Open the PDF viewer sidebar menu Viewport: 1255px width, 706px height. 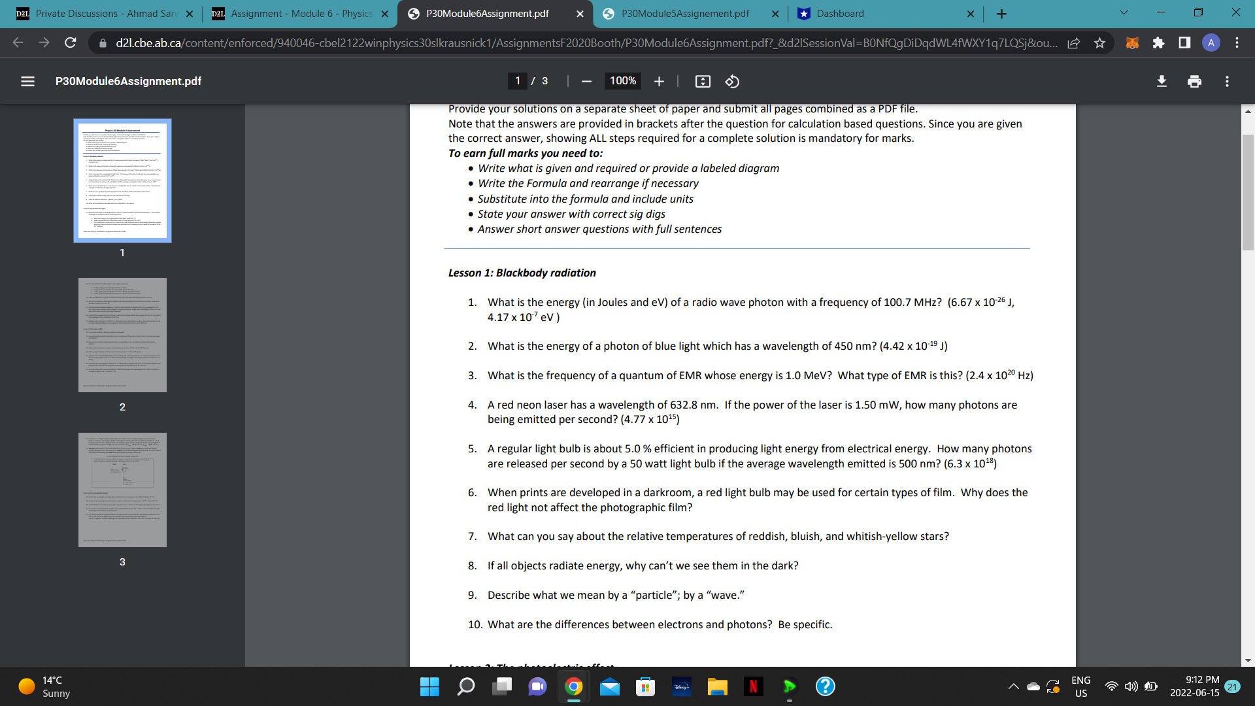pos(27,81)
